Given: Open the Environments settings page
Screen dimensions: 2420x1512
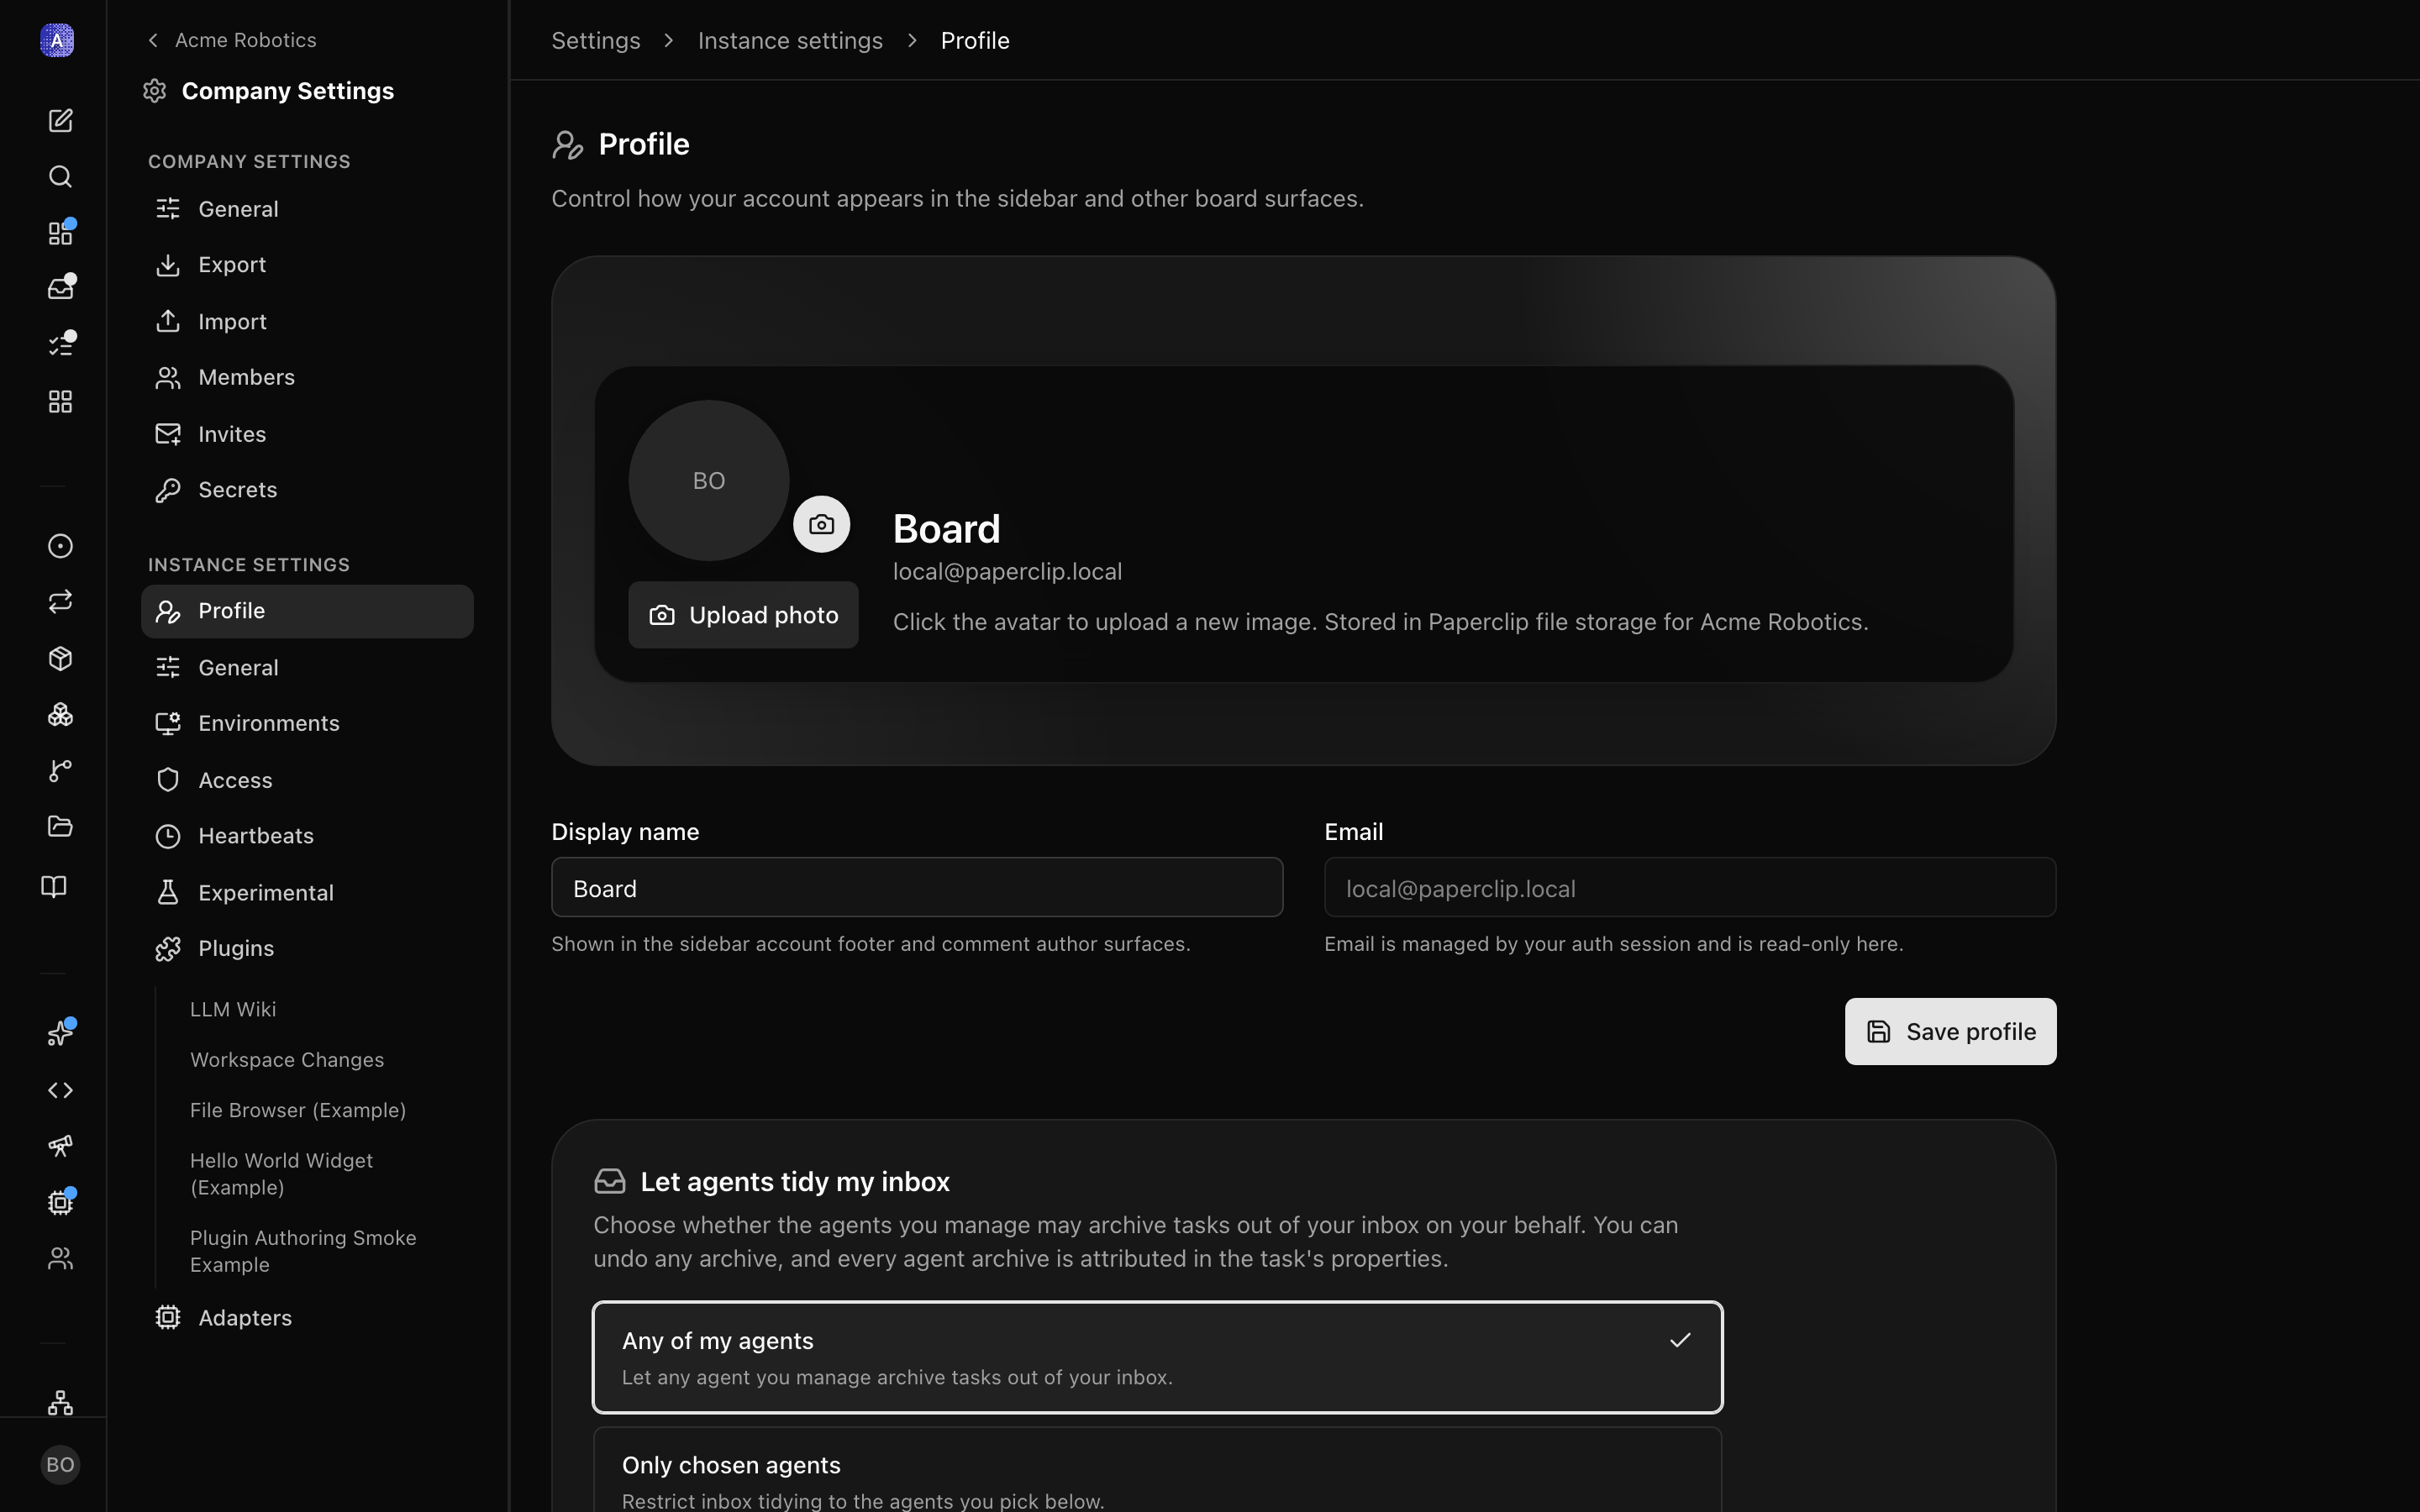Looking at the screenshot, I should (x=307, y=723).
